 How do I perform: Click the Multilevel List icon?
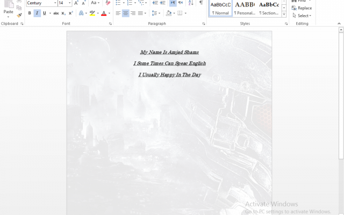click(141, 3)
